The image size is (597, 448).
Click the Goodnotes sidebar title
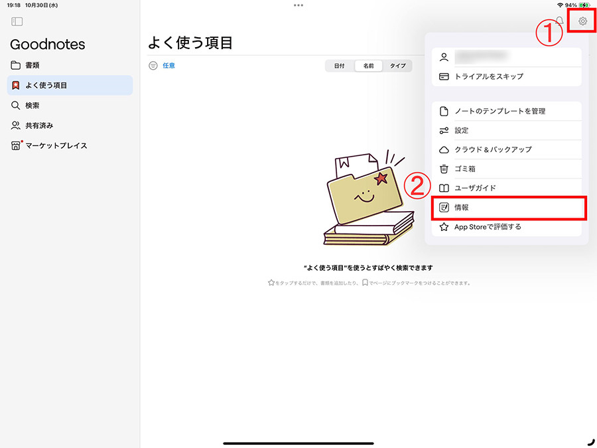click(48, 44)
